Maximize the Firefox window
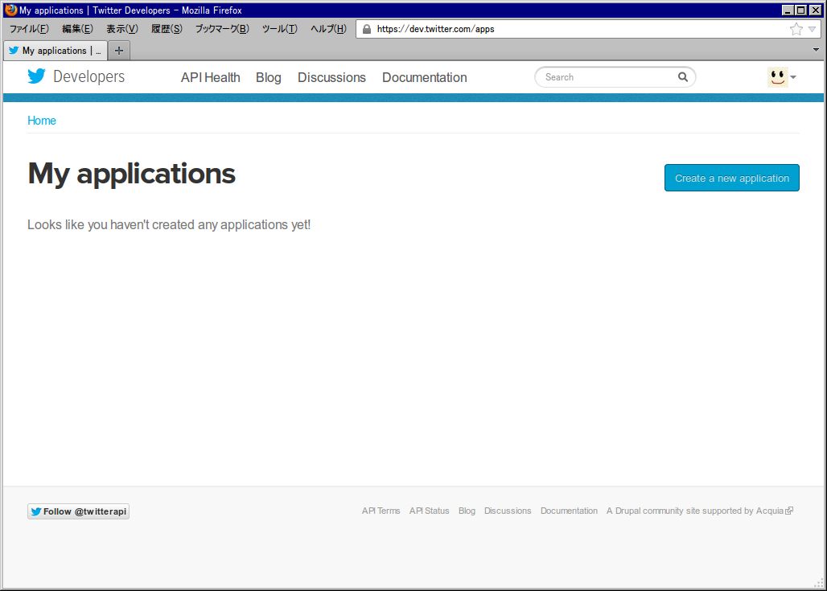827x591 pixels. (x=800, y=10)
